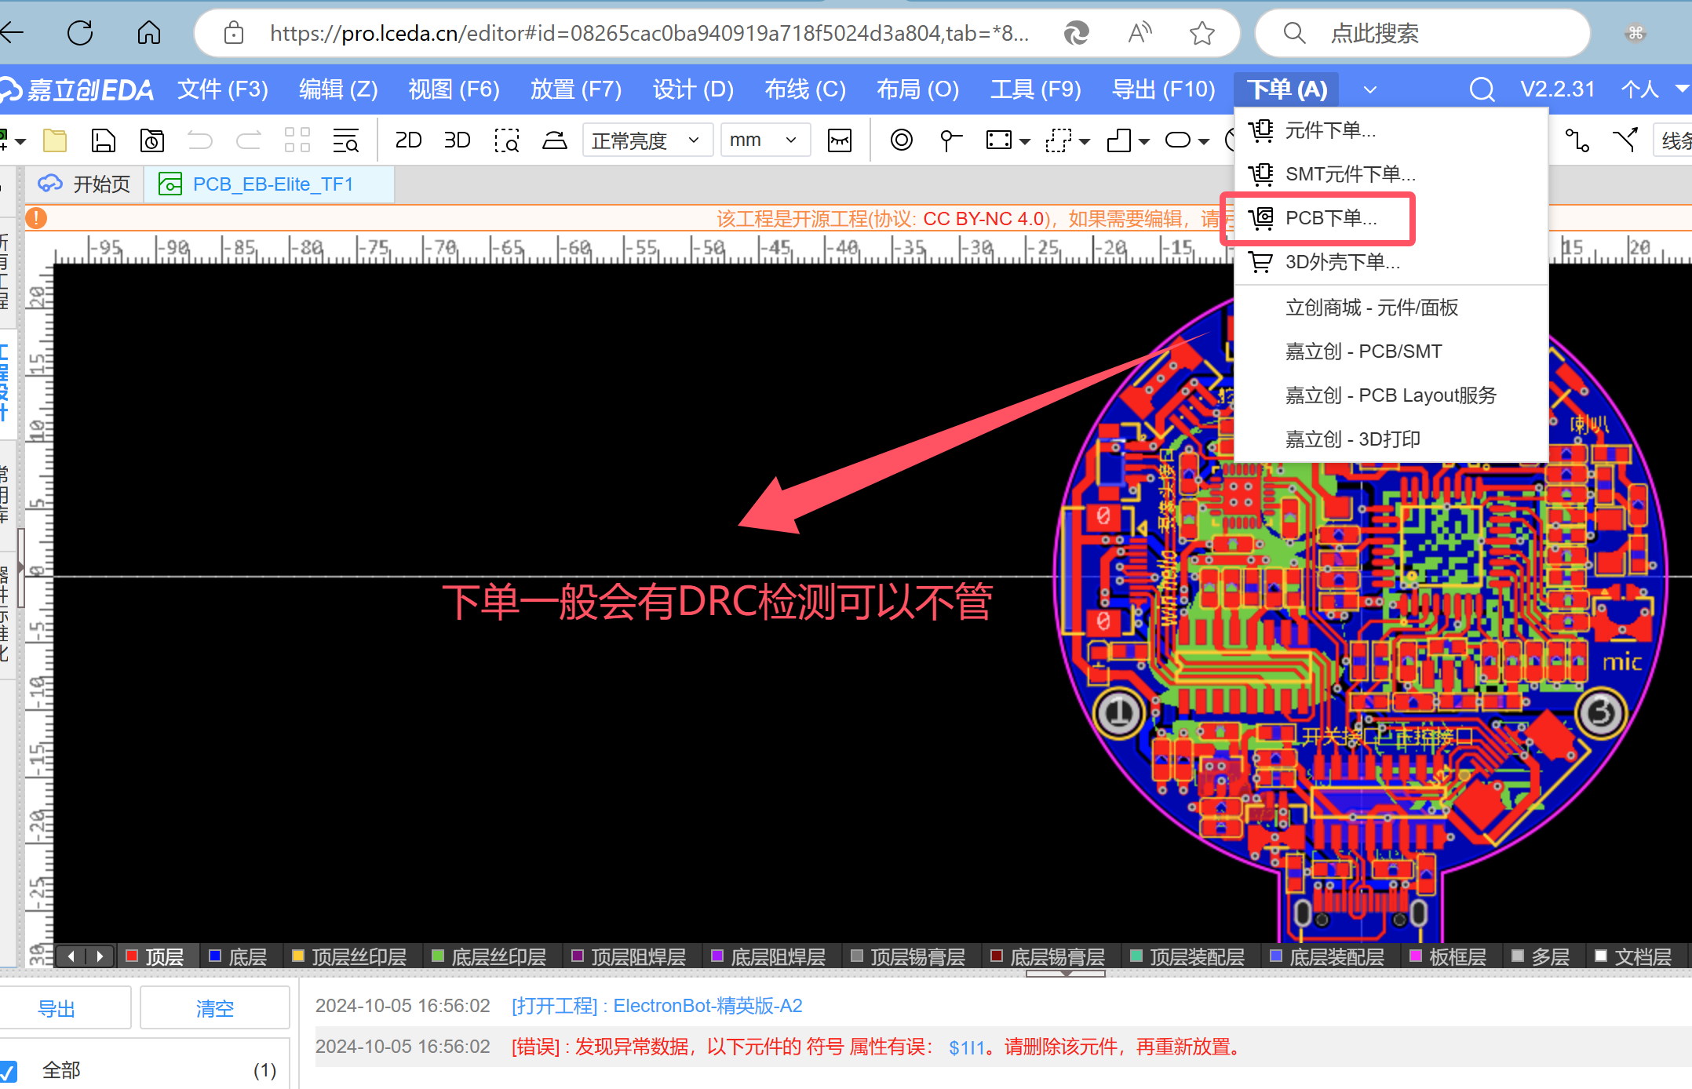The image size is (1692, 1089).
Task: Select the copper region rectangle tool
Action: click(x=999, y=140)
